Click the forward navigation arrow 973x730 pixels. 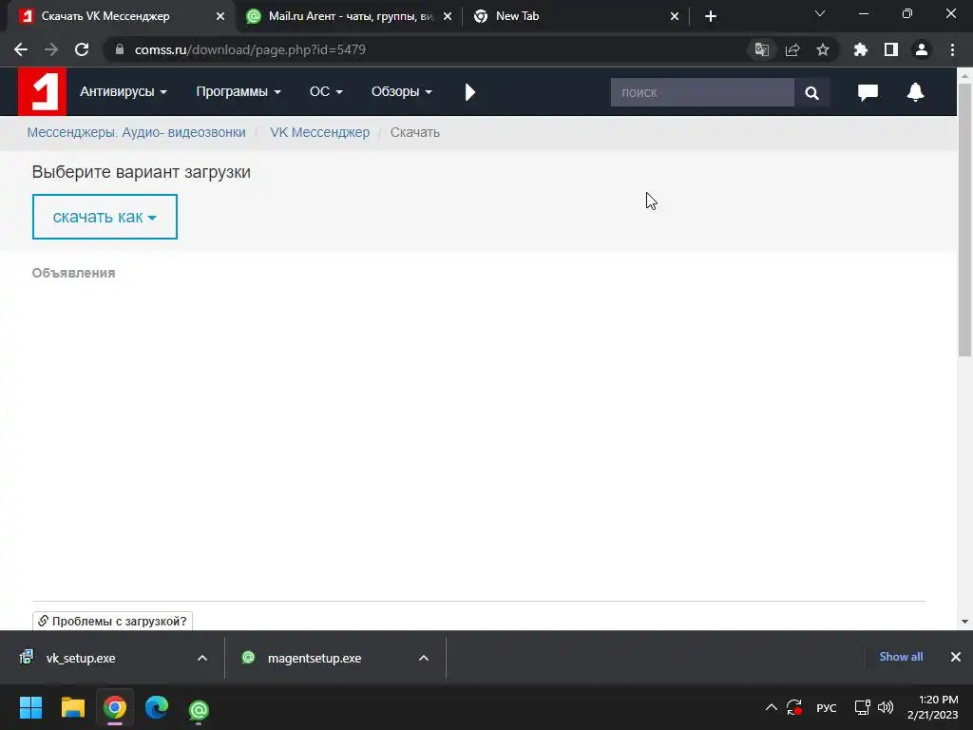tap(51, 49)
